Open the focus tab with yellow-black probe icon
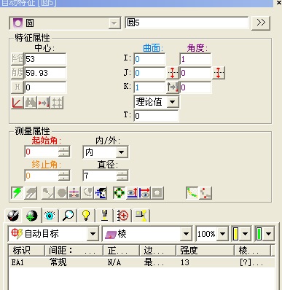 [104, 216]
